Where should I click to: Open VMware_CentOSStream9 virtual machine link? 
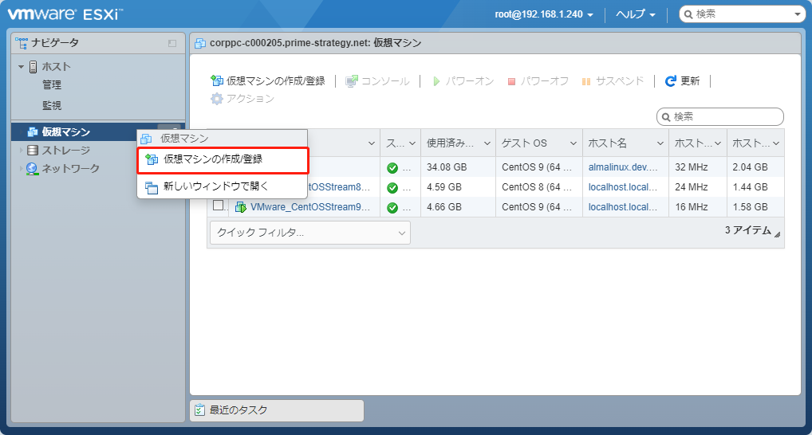pos(310,207)
